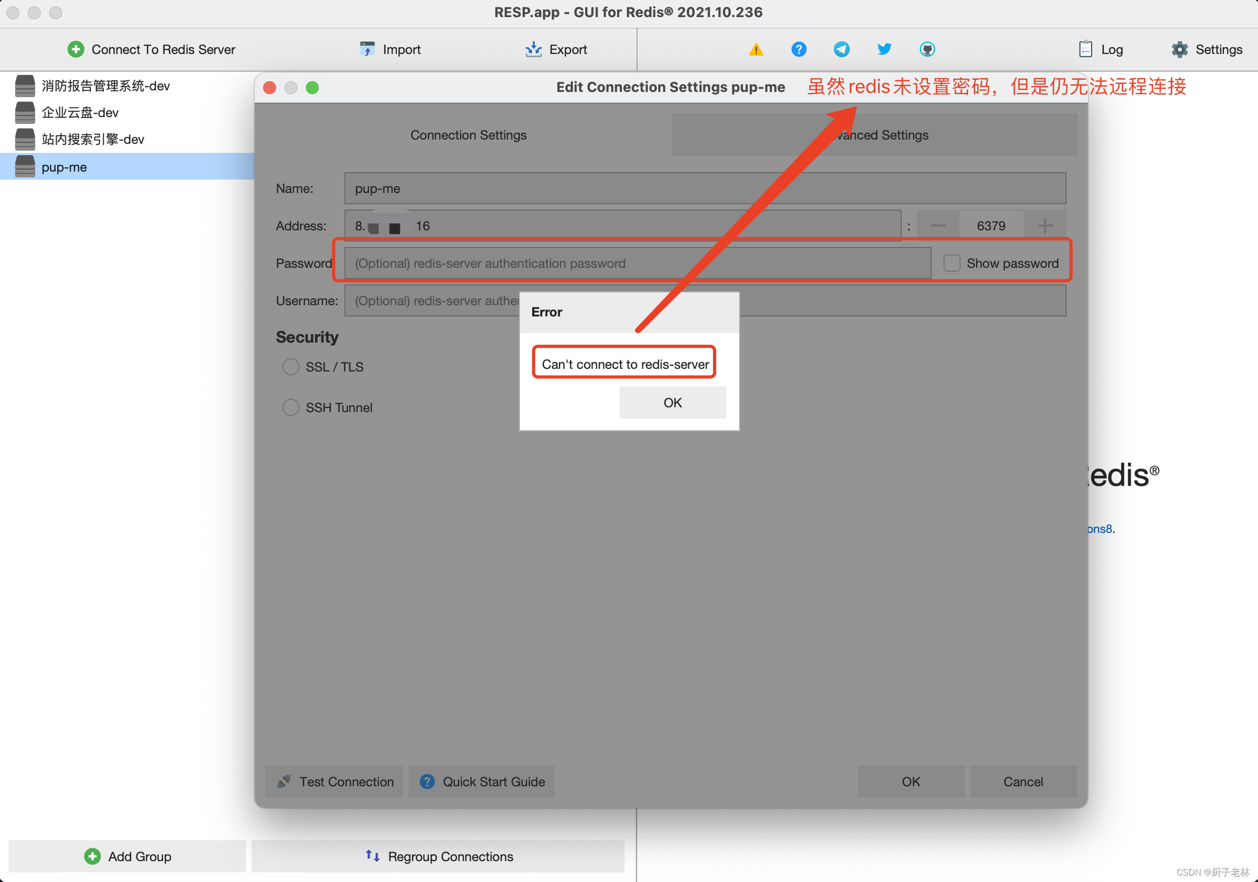
Task: Select the SSL / TLS radio button
Action: tap(290, 366)
